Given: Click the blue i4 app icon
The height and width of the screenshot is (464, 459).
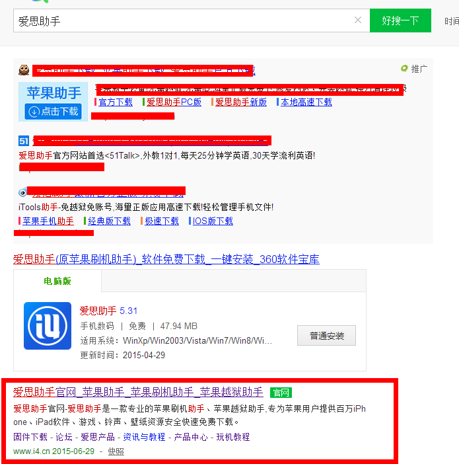Looking at the screenshot, I should coord(48,326).
